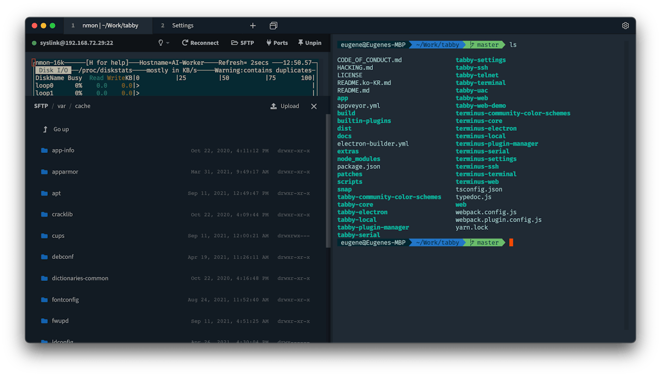Screen dimensions: 661x376
Task: Click folder icon for app-info
Action: 45,151
